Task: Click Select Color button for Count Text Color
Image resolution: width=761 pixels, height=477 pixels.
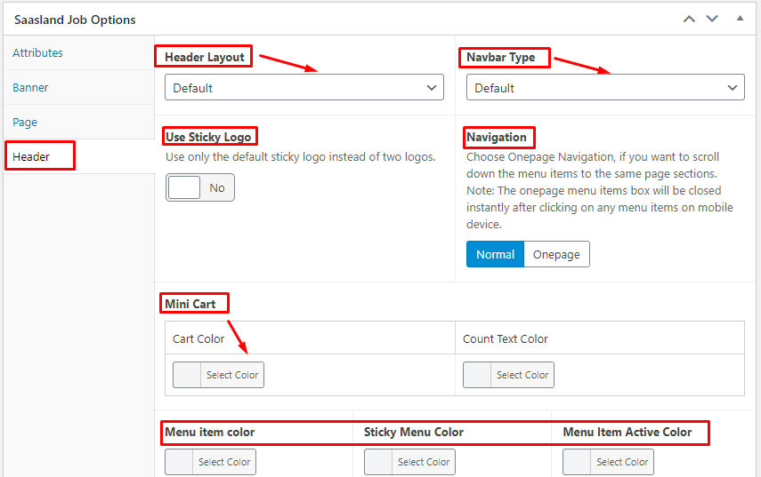Action: click(522, 375)
